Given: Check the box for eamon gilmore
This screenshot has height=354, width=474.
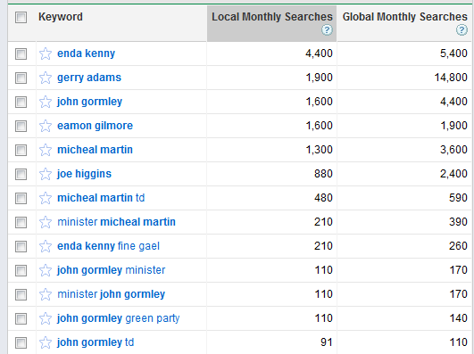Looking at the screenshot, I should click(21, 126).
